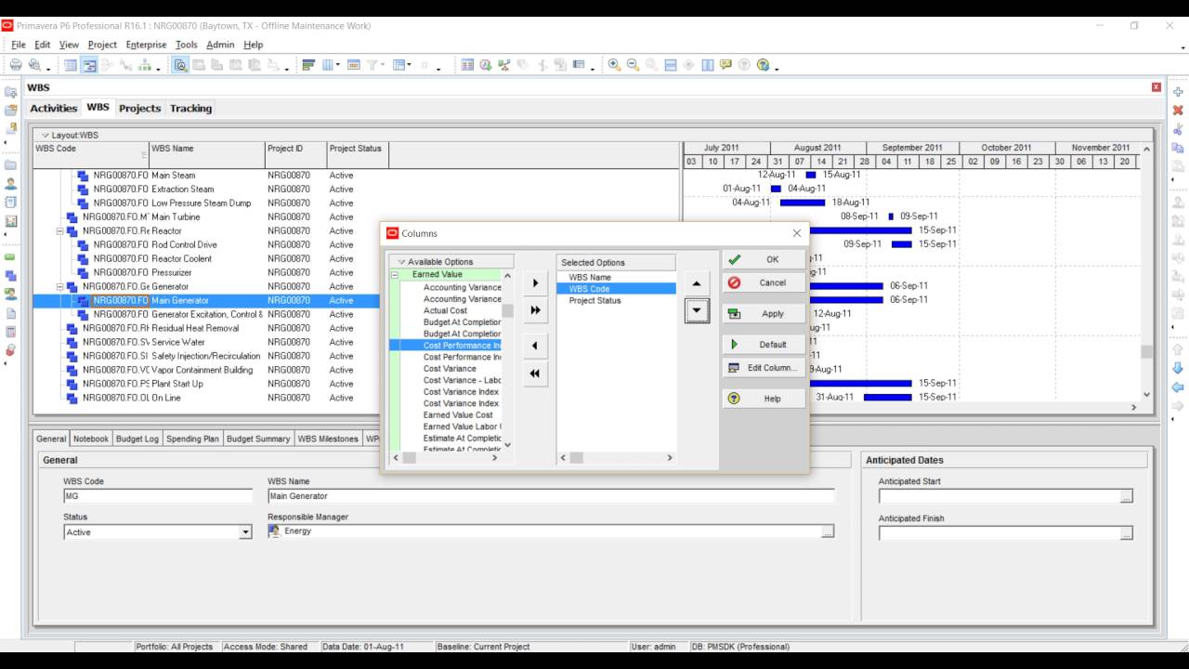Open Anticipated Finish date picker button
This screenshot has width=1189, height=669.
pyautogui.click(x=1126, y=533)
